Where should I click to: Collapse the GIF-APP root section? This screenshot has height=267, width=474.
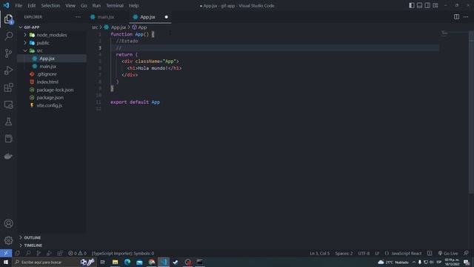52,27
